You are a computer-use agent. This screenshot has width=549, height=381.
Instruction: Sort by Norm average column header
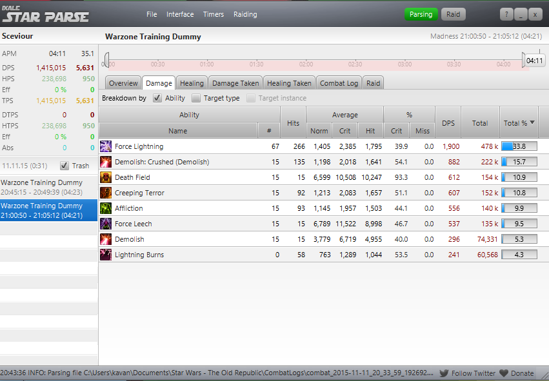319,131
